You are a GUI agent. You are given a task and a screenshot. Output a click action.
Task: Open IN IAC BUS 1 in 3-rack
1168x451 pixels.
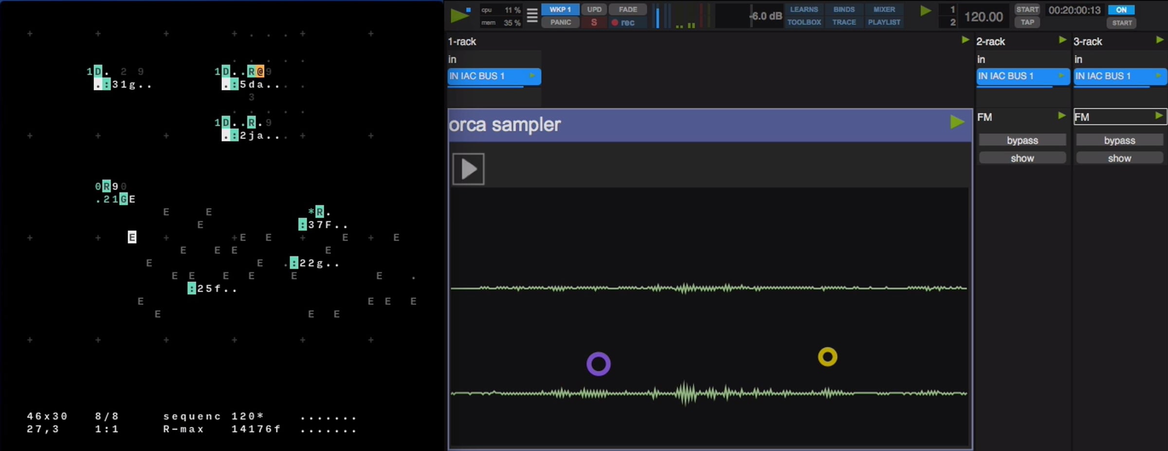click(x=1120, y=76)
